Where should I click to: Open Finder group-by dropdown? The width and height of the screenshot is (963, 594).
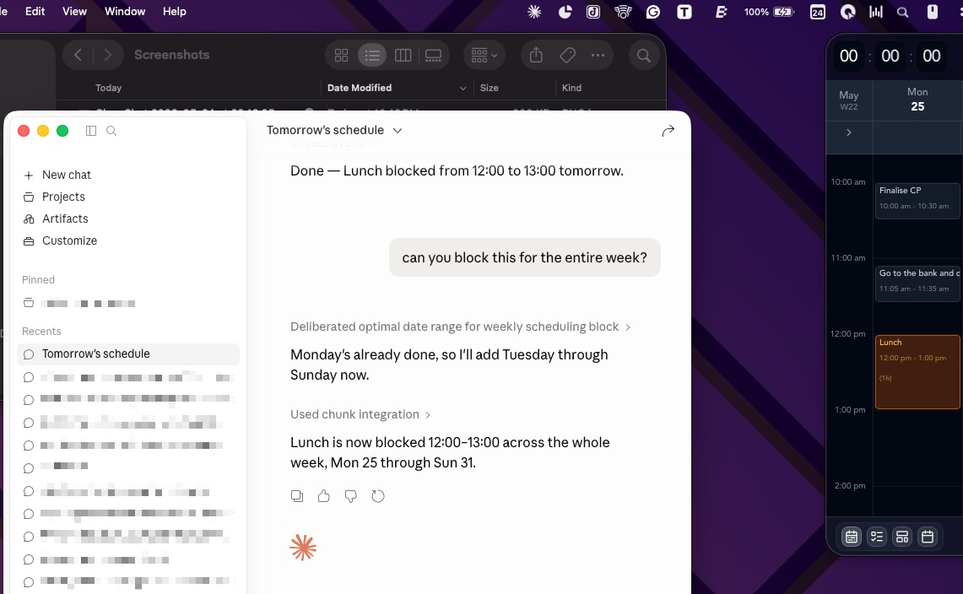coord(484,56)
